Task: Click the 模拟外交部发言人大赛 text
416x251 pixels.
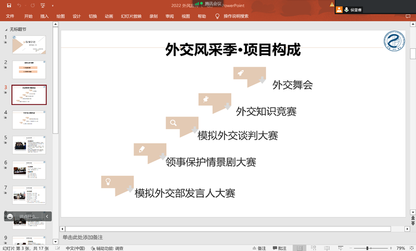Action: [x=184, y=193]
